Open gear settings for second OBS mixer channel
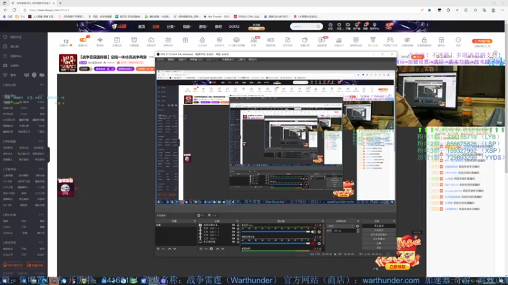 click(x=319, y=243)
